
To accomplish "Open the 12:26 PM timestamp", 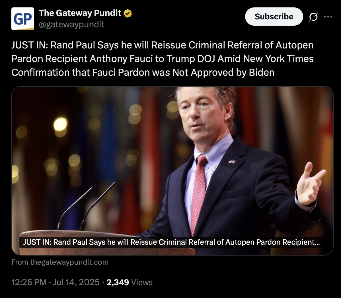I will tap(29, 282).
